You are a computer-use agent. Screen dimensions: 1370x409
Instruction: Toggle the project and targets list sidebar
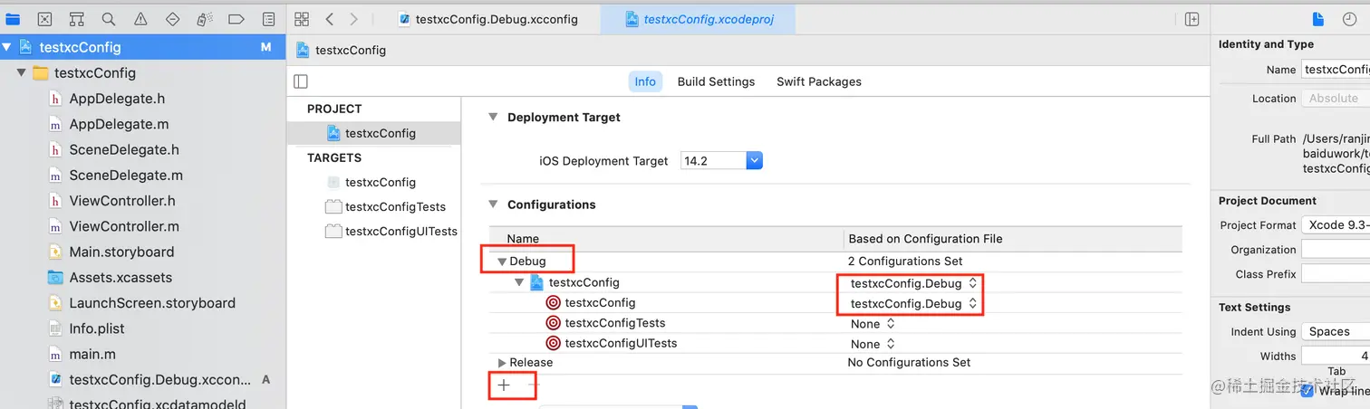301,81
